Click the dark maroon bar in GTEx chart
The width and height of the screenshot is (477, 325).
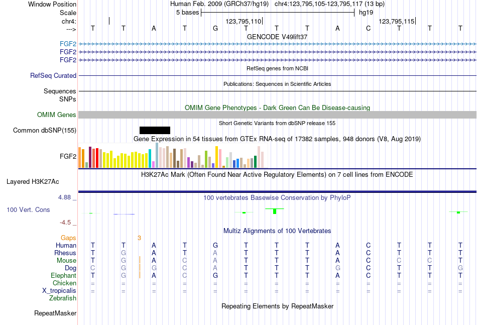point(90,157)
